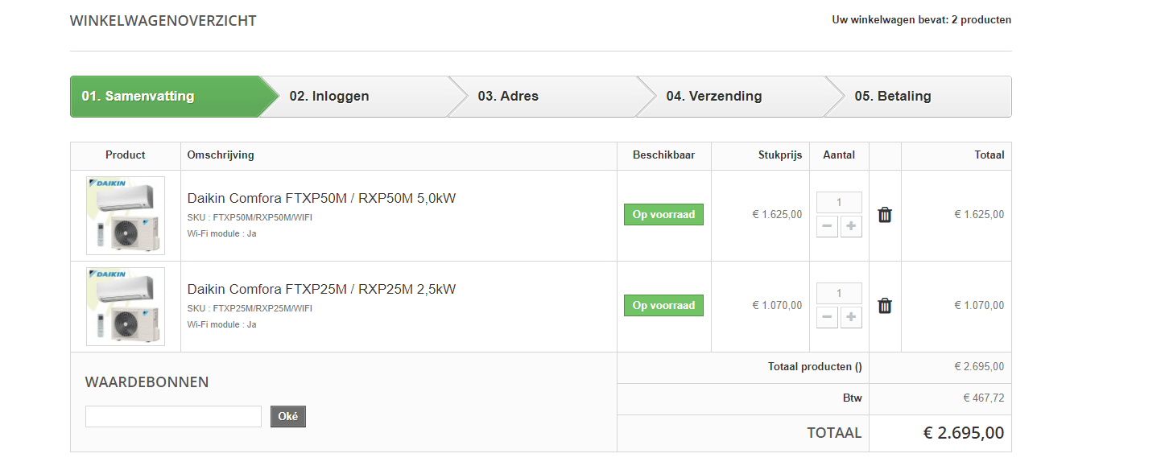Click the quantity field of the 2,5kW unit
This screenshot has height=466, width=1165.
pos(839,294)
